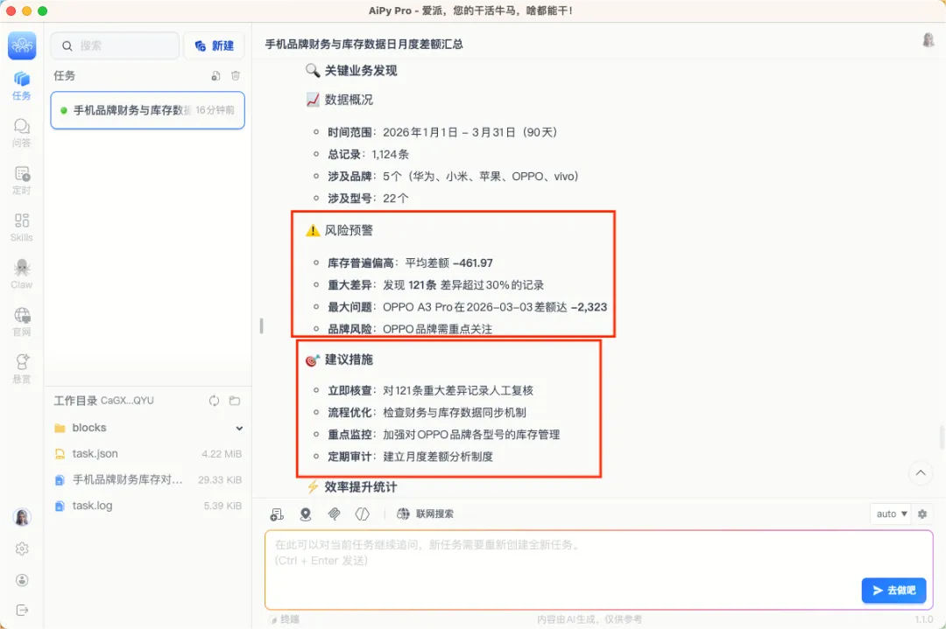Click the add document icon in chat toolbar
The height and width of the screenshot is (629, 946).
pos(276,514)
